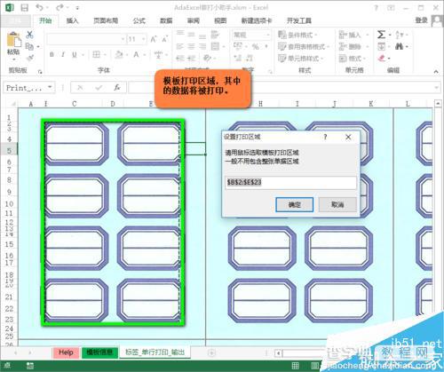Click the Wrap Text icon
444x372 pixels.
click(215, 35)
